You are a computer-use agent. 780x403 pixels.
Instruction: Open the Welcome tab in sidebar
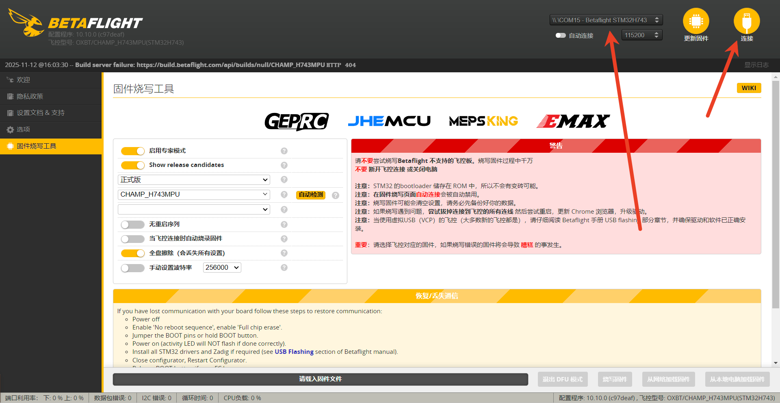(x=51, y=80)
